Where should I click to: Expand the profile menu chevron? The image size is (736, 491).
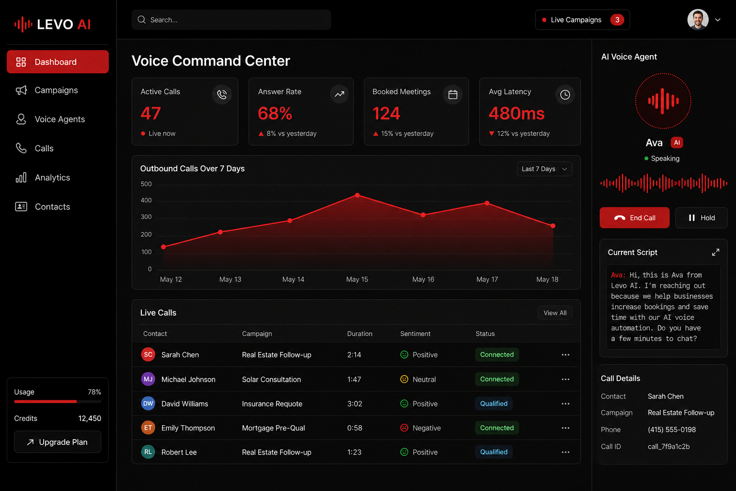(x=718, y=20)
